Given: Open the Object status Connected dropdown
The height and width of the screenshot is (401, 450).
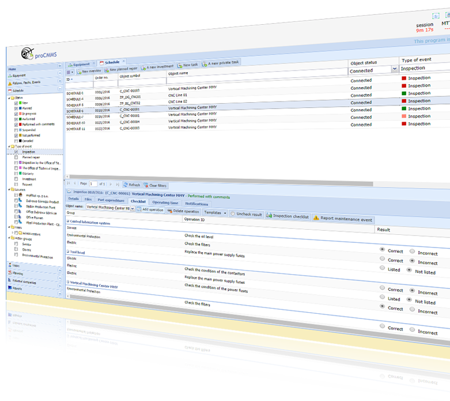Looking at the screenshot, I should coord(395,69).
